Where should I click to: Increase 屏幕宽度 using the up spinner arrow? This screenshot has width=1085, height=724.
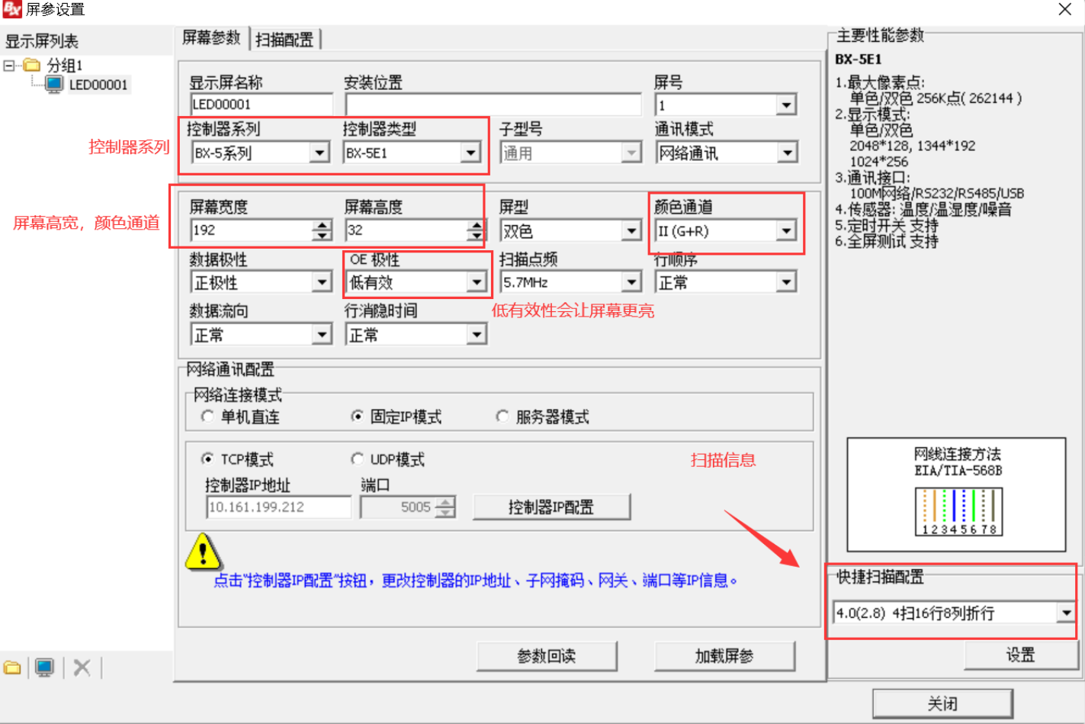[x=323, y=225]
